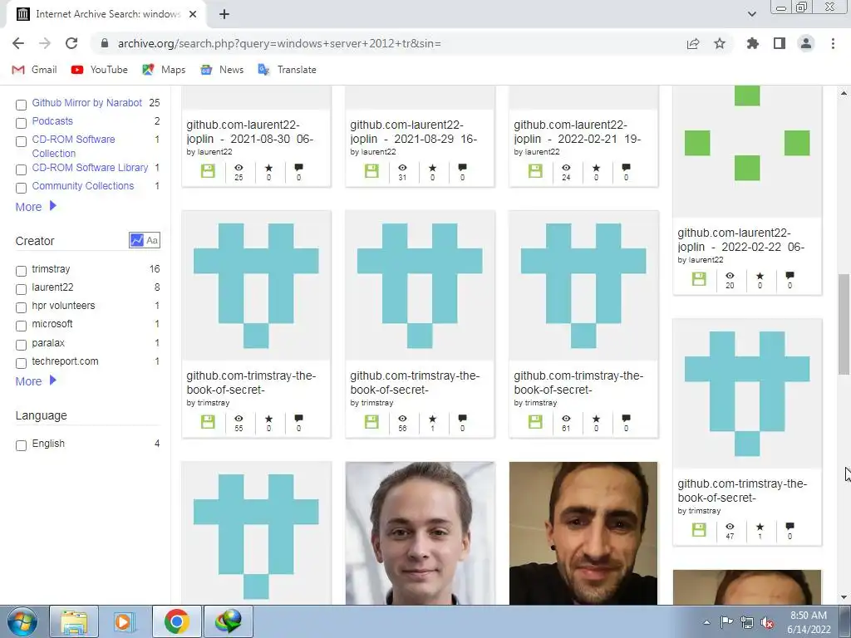Click favorites star on joplin 2022-02-21 card
The height and width of the screenshot is (638, 851).
[596, 168]
